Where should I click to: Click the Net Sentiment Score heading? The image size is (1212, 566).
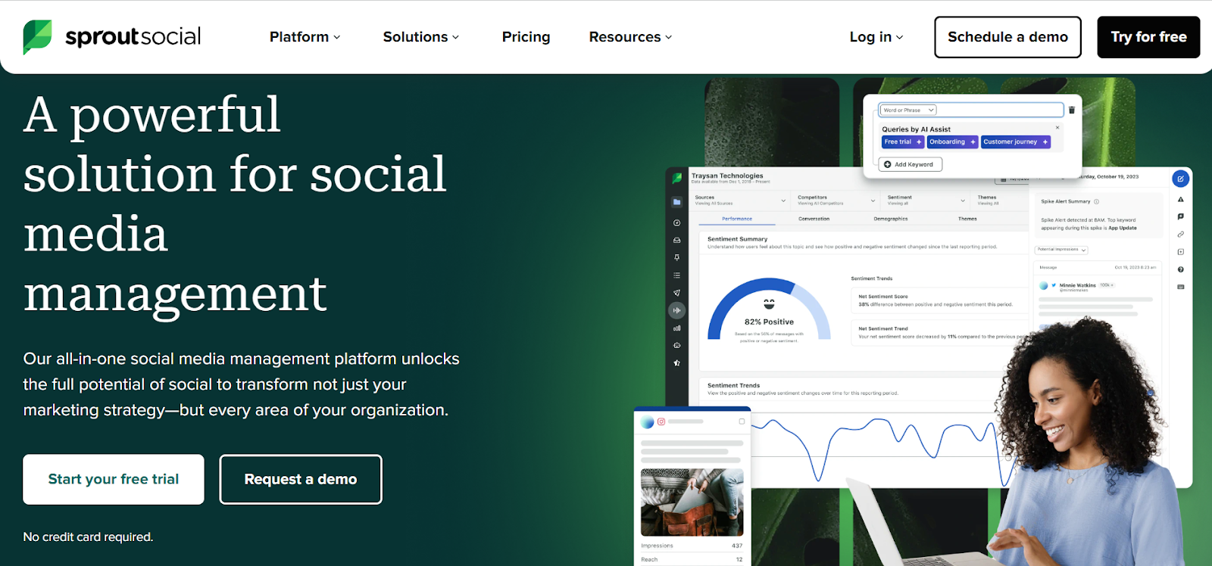tap(882, 297)
